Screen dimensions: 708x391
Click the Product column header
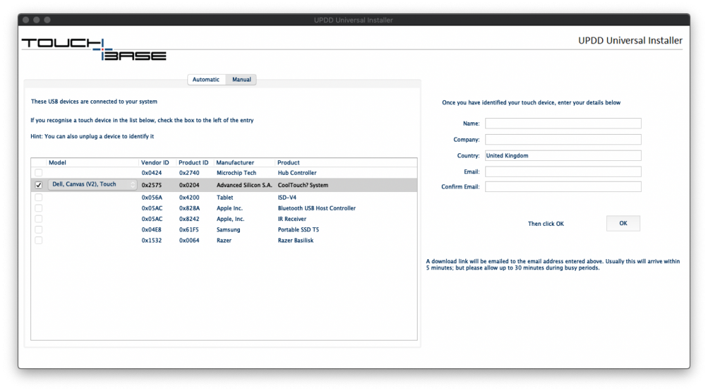click(x=288, y=162)
